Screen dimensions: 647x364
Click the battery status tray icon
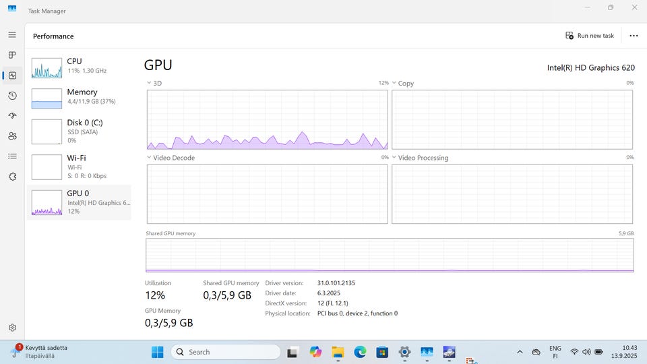598,352
